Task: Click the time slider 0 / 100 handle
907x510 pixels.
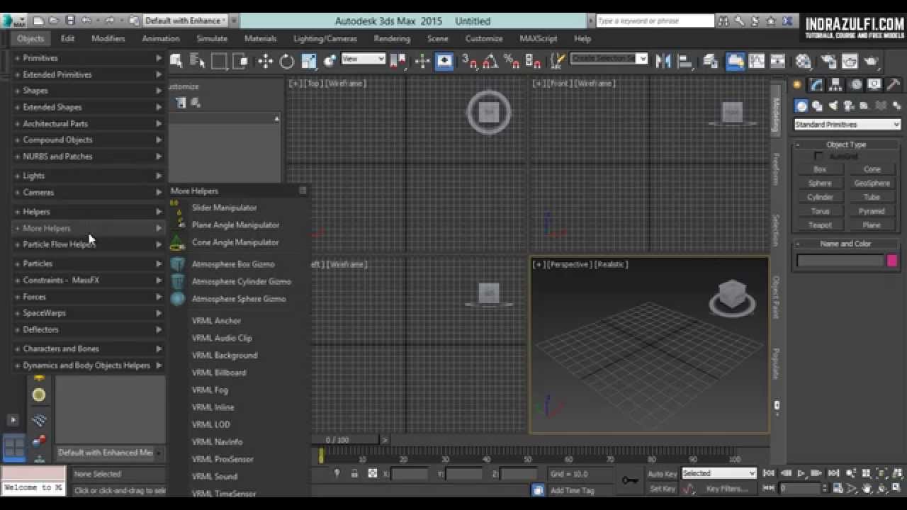Action: click(337, 440)
